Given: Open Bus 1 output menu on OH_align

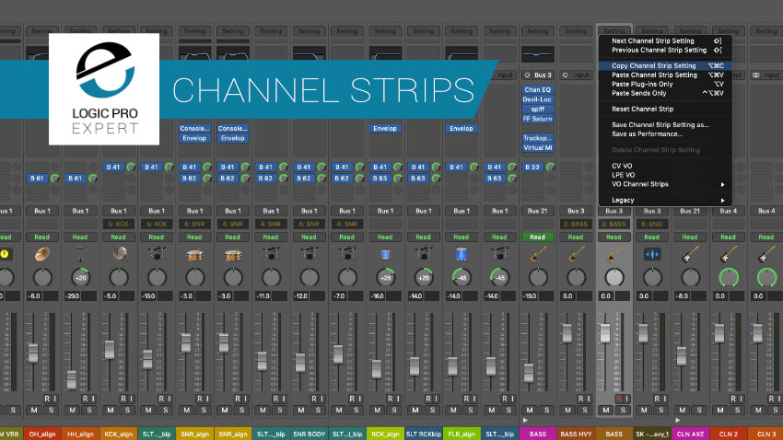Looking at the screenshot, I should tap(42, 211).
